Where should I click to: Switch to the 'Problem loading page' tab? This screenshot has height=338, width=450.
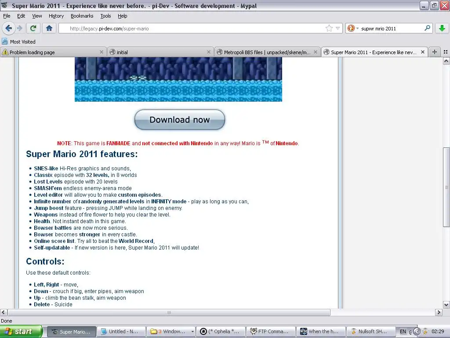click(53, 52)
